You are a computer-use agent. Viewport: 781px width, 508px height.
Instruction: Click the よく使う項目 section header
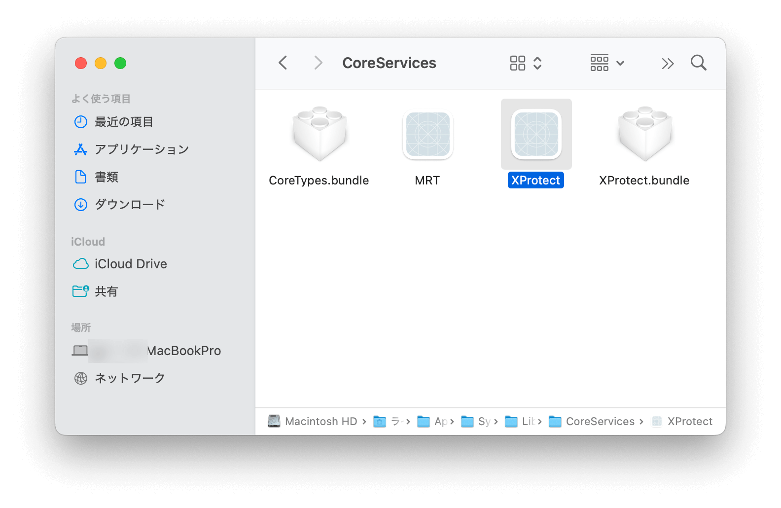101,99
